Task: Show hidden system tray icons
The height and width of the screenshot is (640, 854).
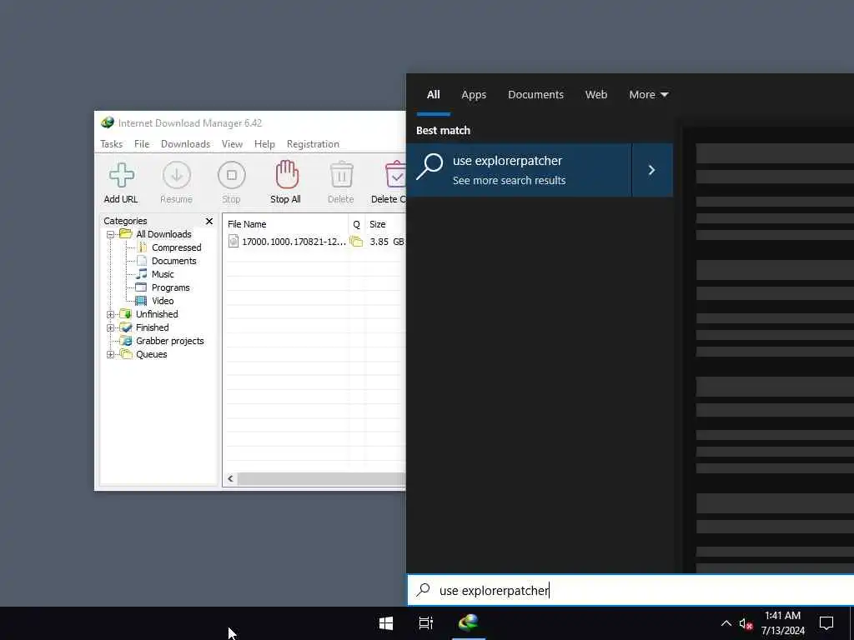Action: tap(726, 623)
